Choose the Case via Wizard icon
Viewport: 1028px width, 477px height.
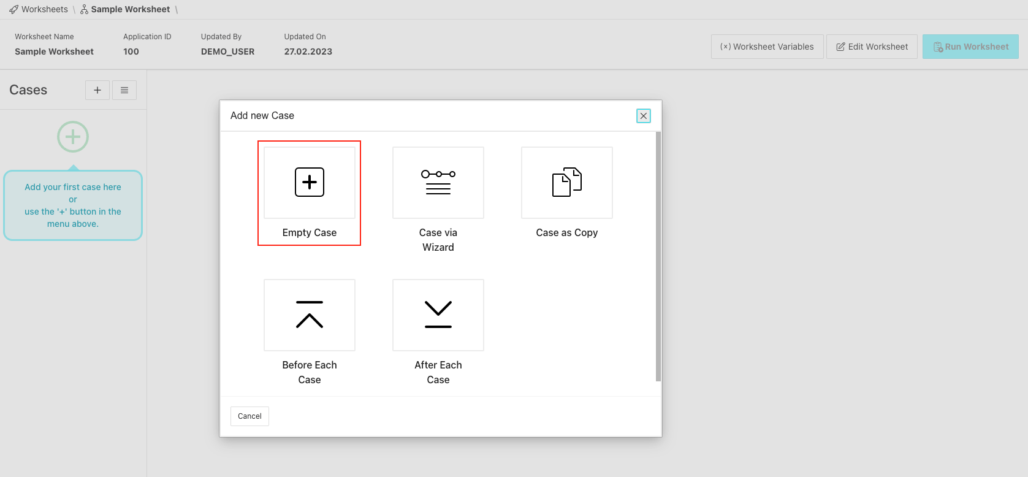[438, 182]
